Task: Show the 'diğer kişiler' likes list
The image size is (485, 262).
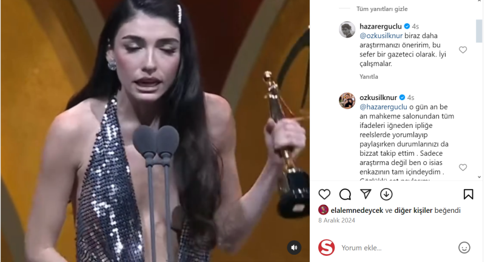Action: (x=413, y=210)
